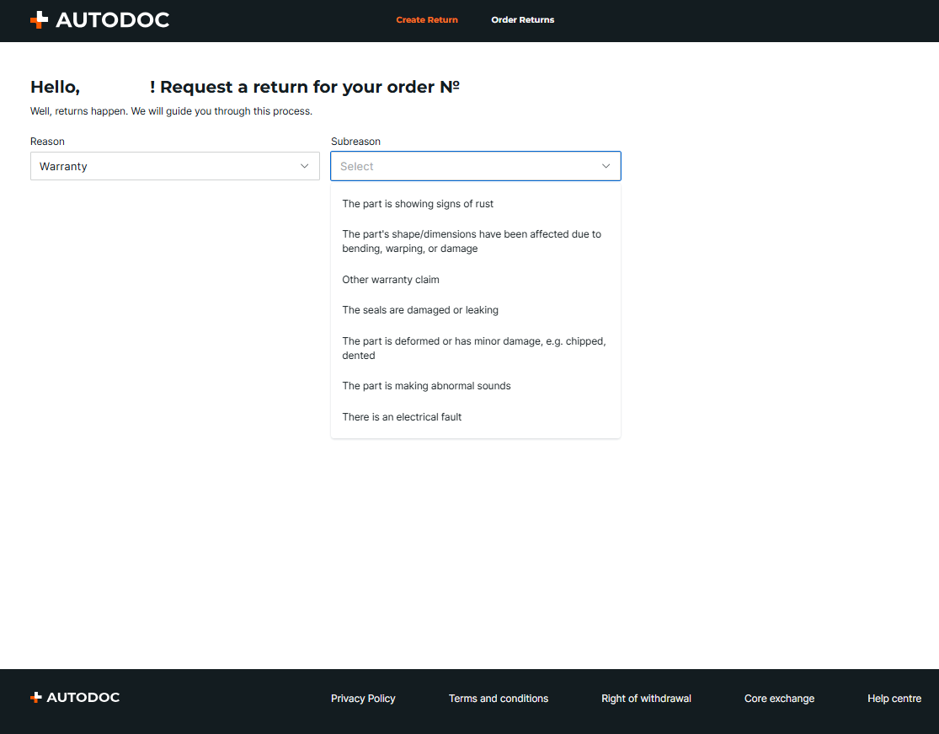Viewport: 939px width, 734px height.
Task: Choose the deformed or minor damage option
Action: click(x=473, y=348)
